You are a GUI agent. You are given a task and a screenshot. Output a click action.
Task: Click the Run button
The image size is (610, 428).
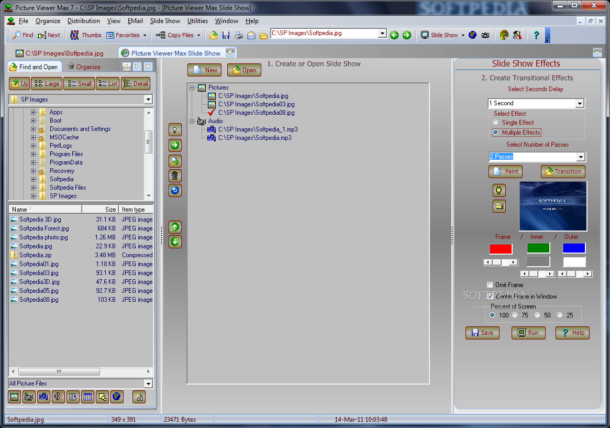528,333
